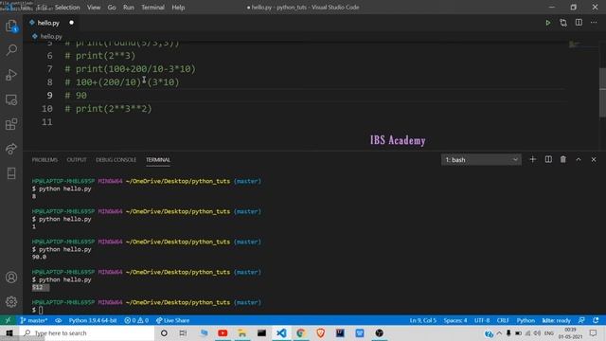The height and width of the screenshot is (341, 606).
Task: Click the terminal prompt input line
Action: 38,310
